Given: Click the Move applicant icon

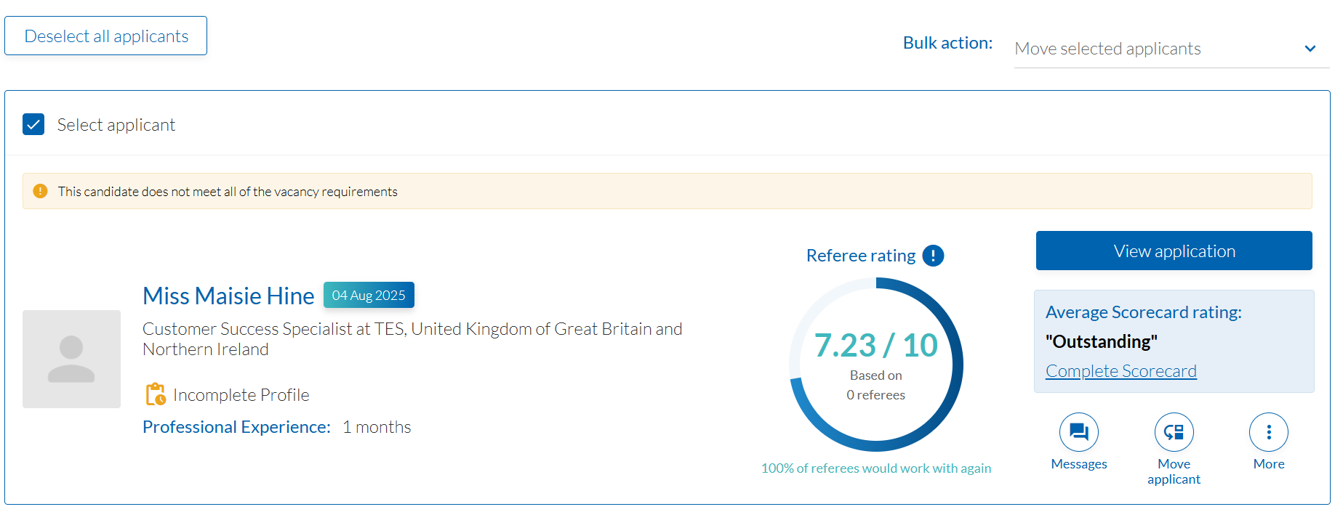Looking at the screenshot, I should (x=1174, y=432).
